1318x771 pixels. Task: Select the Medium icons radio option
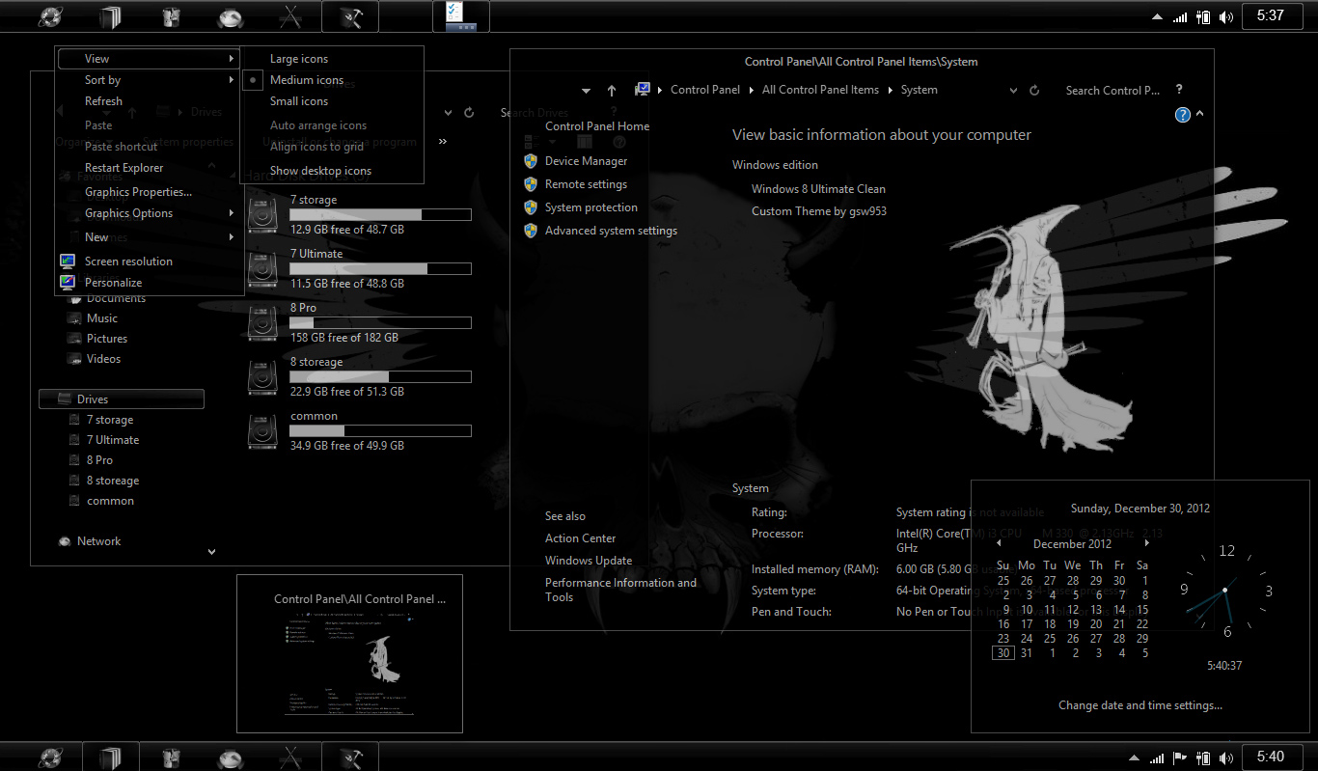tap(253, 80)
